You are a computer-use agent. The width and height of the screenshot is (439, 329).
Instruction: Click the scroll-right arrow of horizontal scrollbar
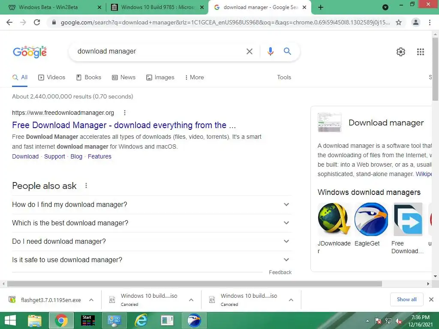pos(428,284)
